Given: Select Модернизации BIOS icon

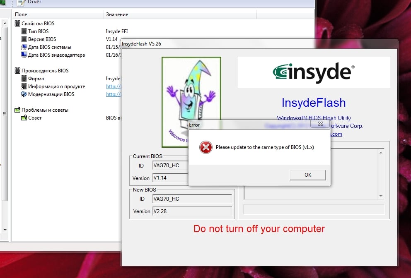Looking at the screenshot, I should (24, 94).
